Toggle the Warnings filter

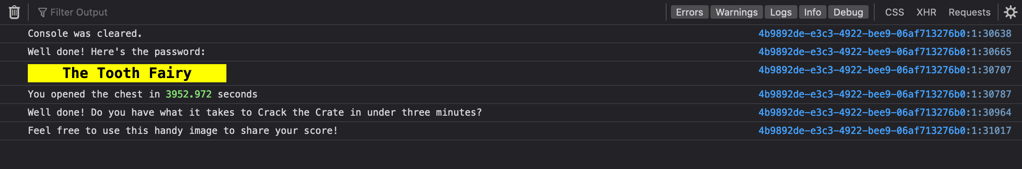[737, 12]
